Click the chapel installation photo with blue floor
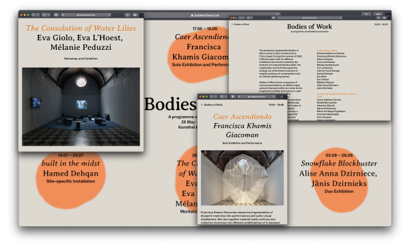Image resolution: width=410 pixels, height=246 pixels. (81, 107)
